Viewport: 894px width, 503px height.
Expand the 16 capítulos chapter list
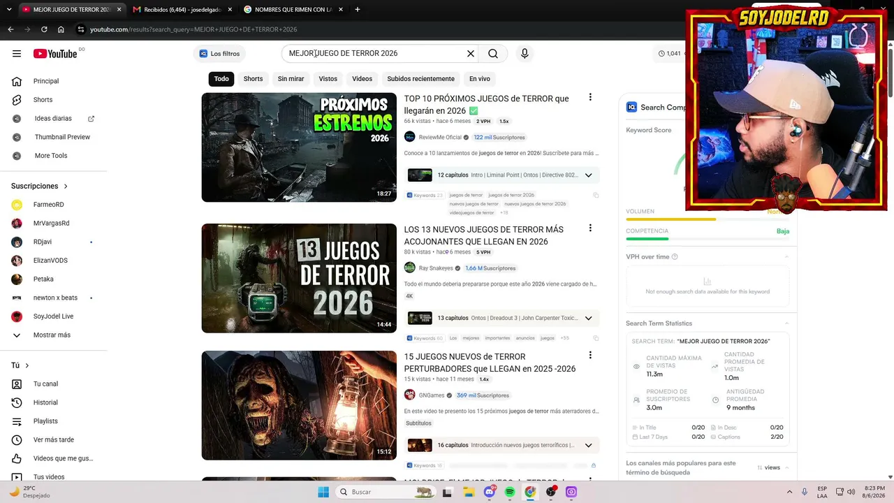588,445
